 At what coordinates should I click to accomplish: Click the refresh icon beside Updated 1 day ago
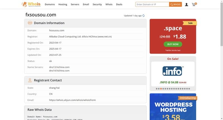pyautogui.click(x=144, y=16)
